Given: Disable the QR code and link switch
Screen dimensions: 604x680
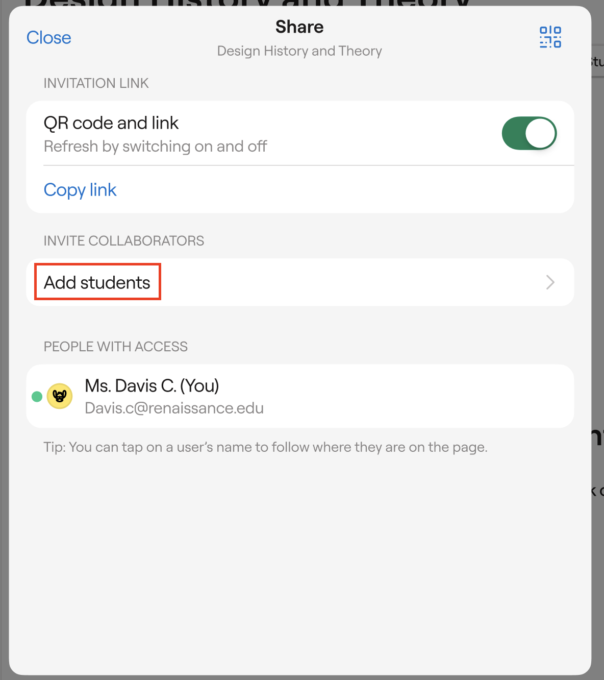Looking at the screenshot, I should (x=529, y=134).
